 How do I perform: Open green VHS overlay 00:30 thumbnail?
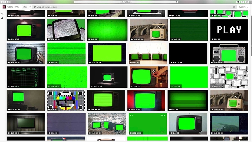(148, 124)
